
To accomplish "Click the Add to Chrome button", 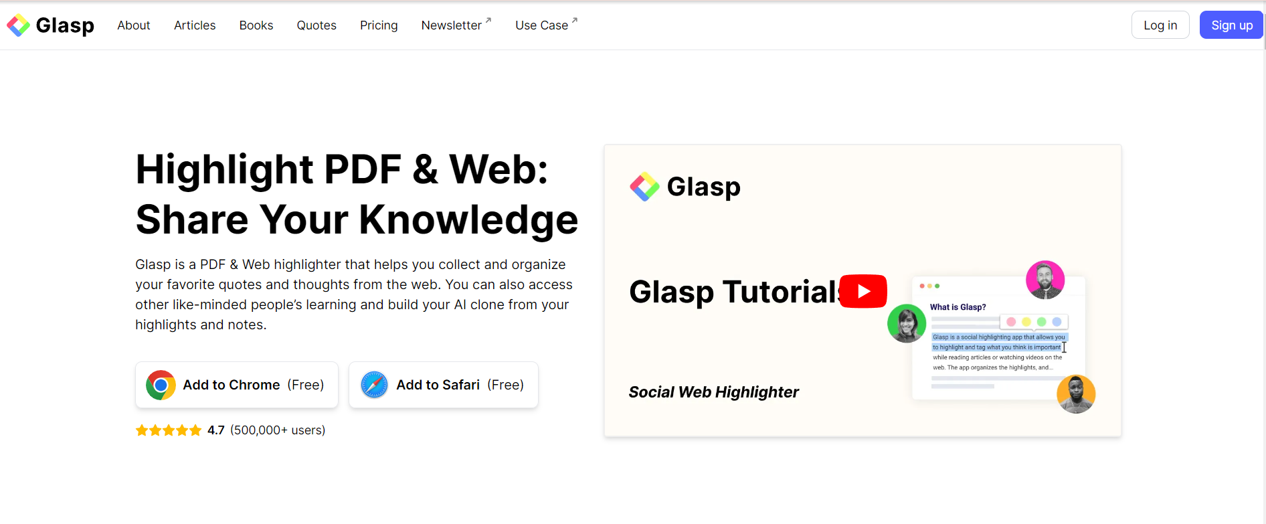I will coord(237,385).
